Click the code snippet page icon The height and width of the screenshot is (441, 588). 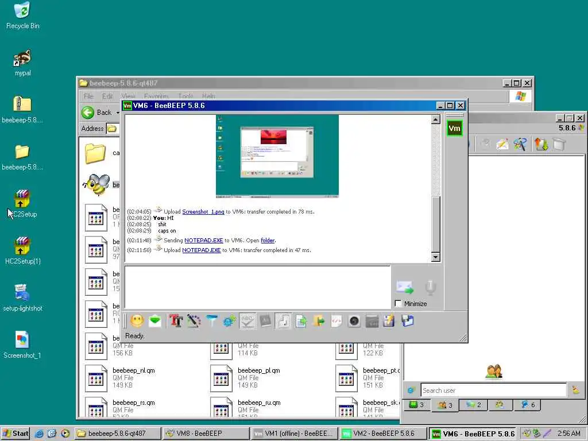[336, 321]
